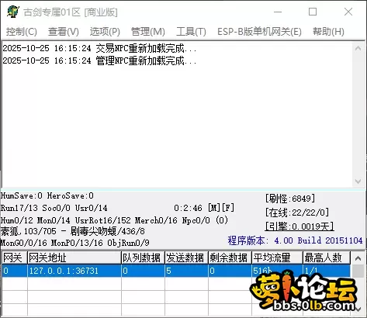Click the 平均流量 column header
The width and height of the screenshot is (367, 318).
pyautogui.click(x=277, y=258)
